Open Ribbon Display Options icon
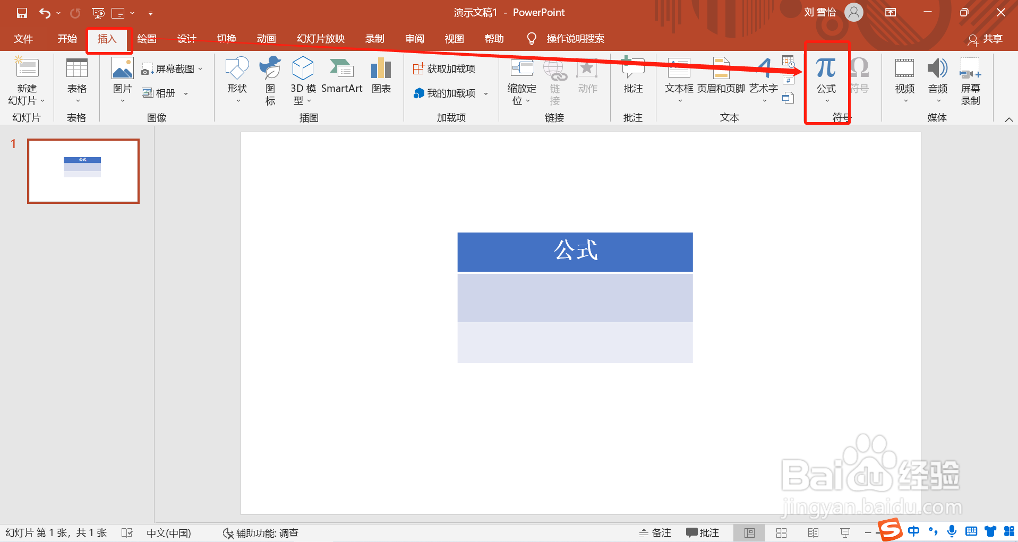This screenshot has height=542, width=1018. 891,12
